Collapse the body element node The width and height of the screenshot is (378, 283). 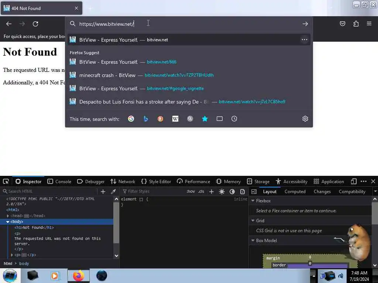click(8, 221)
